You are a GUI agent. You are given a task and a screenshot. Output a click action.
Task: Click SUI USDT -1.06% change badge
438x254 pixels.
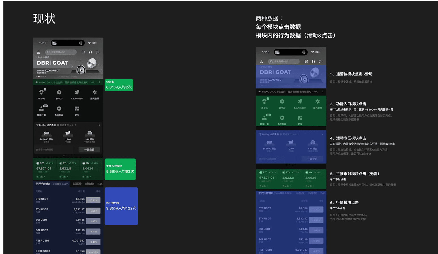pyautogui.click(x=93, y=221)
